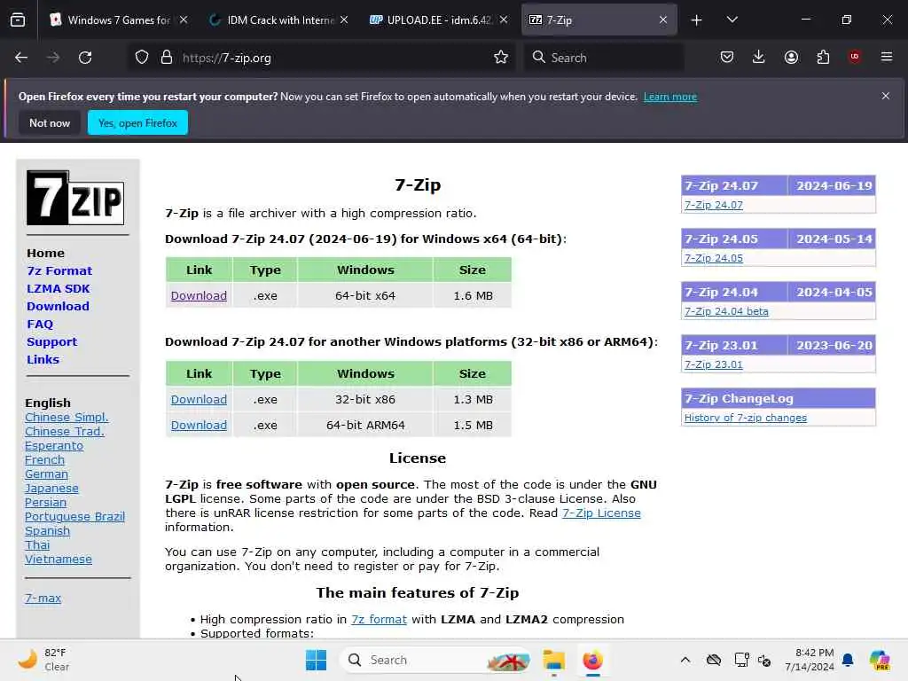Image resolution: width=908 pixels, height=681 pixels.
Task: Click the Firefox search box
Action: point(603,58)
